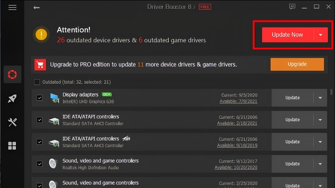Open the Available: 9/18/2019 link
The height and width of the screenshot is (188, 335).
click(x=237, y=145)
